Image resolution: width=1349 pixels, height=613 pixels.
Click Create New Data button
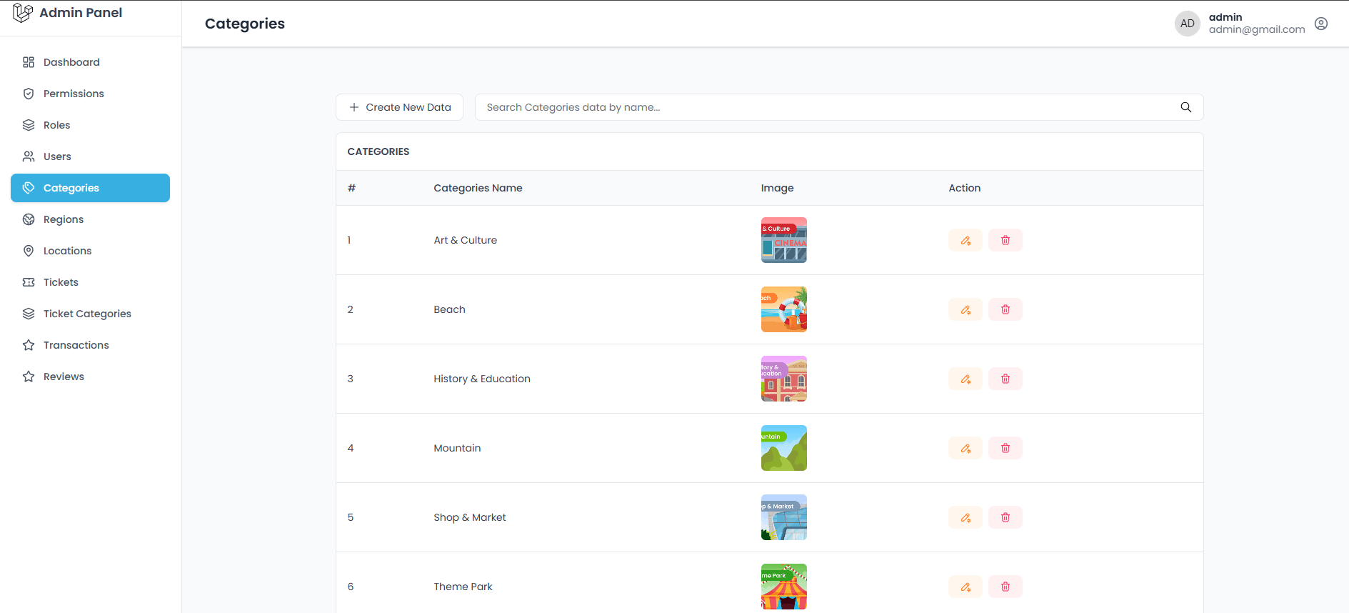(399, 107)
